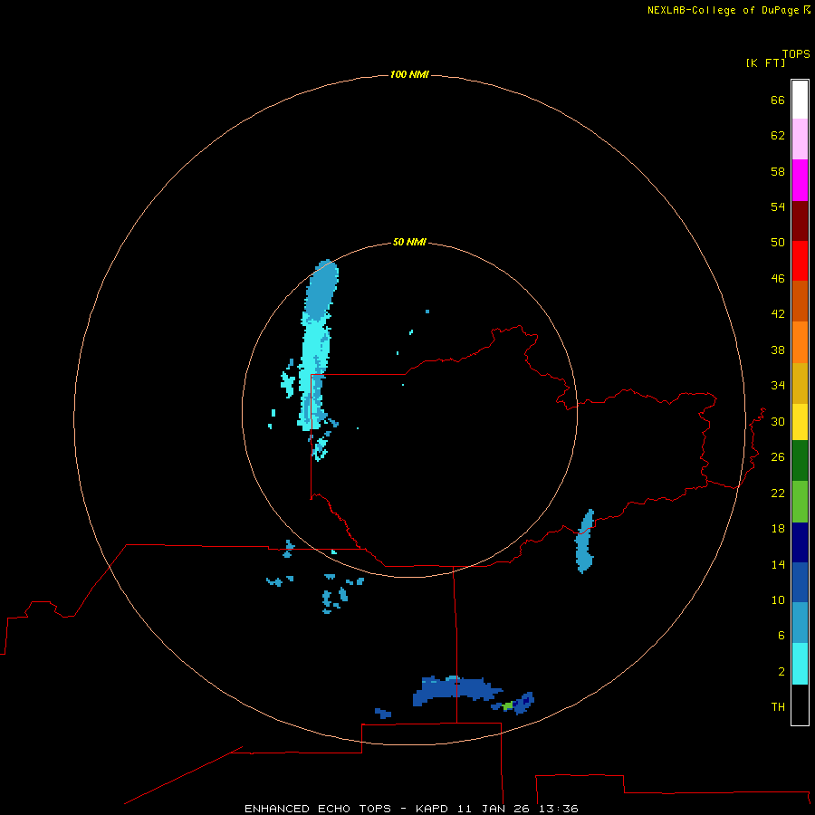Click the "54" scale label

pyautogui.click(x=778, y=206)
